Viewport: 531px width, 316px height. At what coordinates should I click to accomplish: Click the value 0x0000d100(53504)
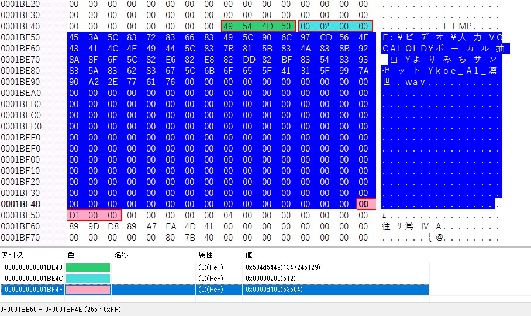pos(274,290)
